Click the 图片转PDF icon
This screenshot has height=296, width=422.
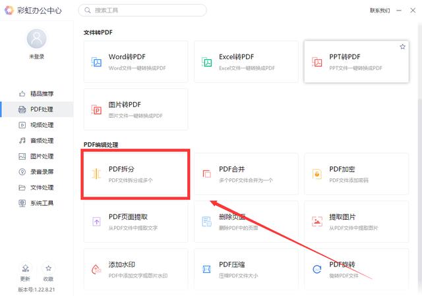tap(96, 110)
